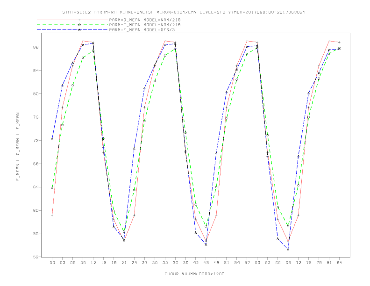Viewport: 370px width, 286px height.
Task: Select green legend entry PARM=F_MEAN MODEL=NAM/218
Action: (x=145, y=25)
